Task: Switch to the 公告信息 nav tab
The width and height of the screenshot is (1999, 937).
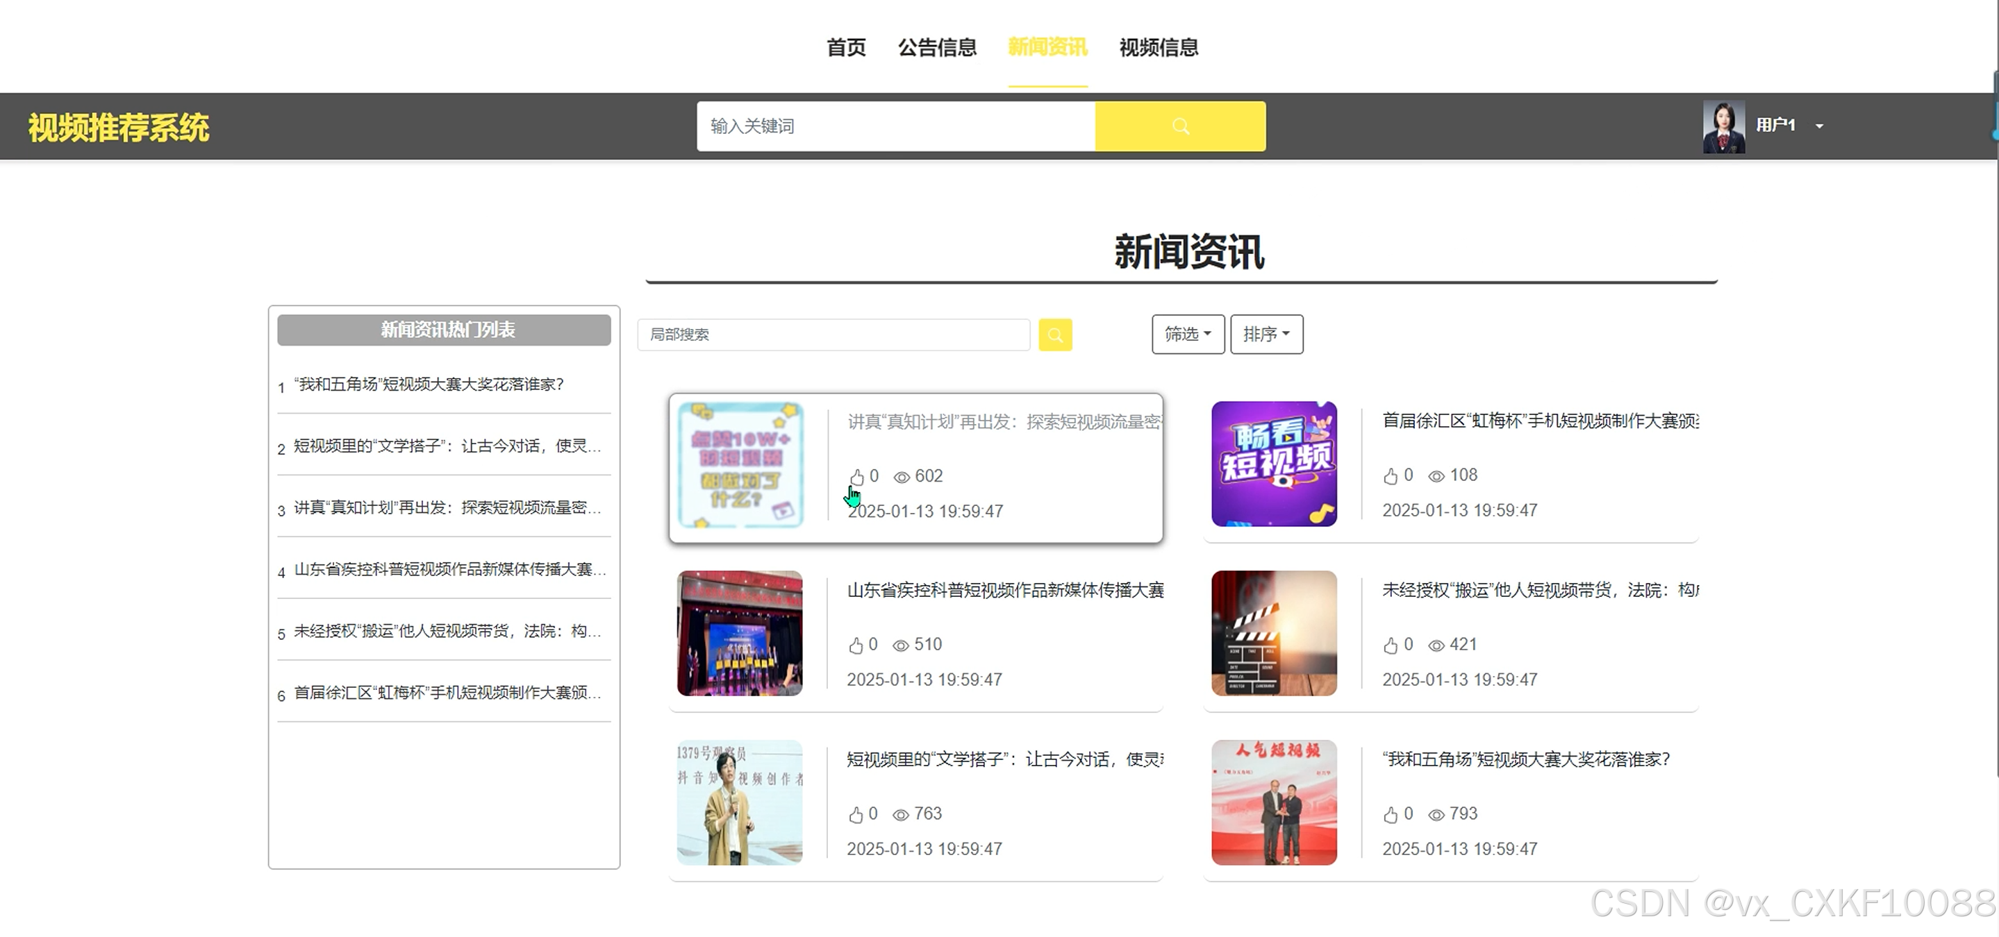Action: coord(937,47)
